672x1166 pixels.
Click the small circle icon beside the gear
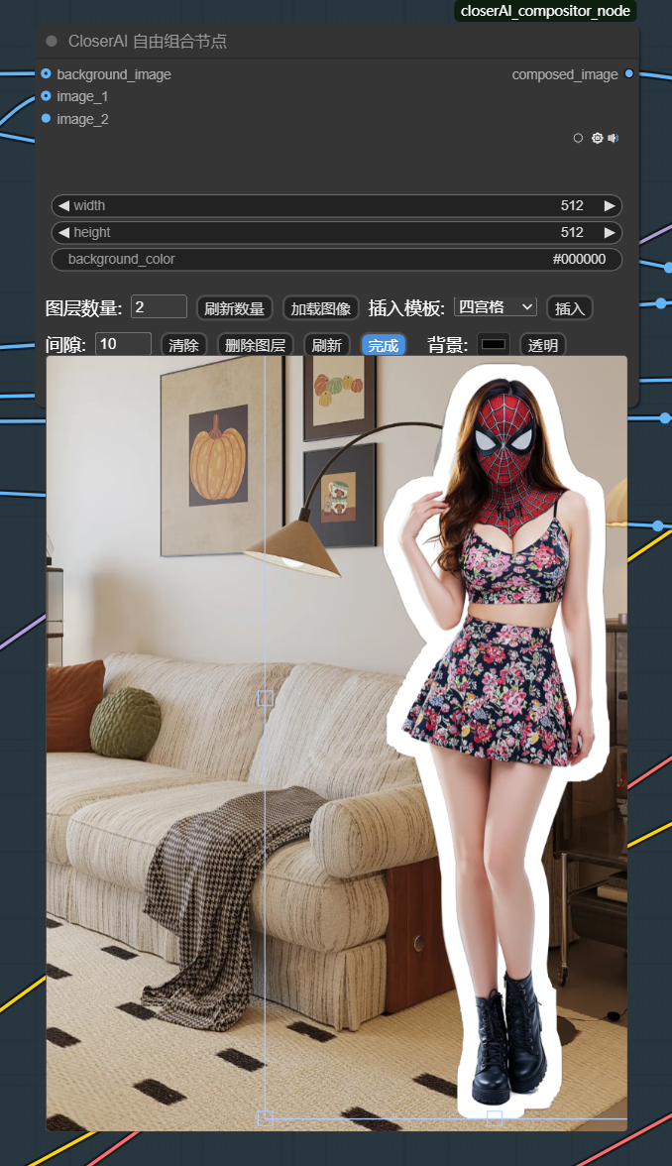click(x=579, y=139)
